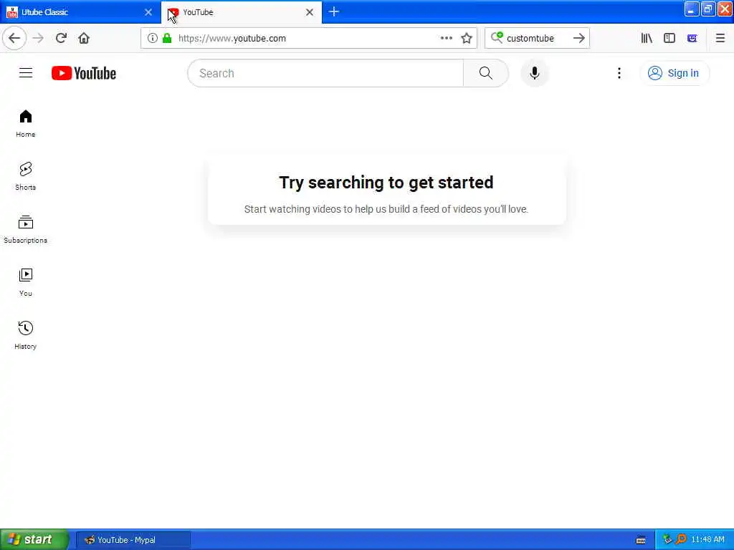This screenshot has width=734, height=550.
Task: Open the You library icon
Action: pyautogui.click(x=25, y=275)
